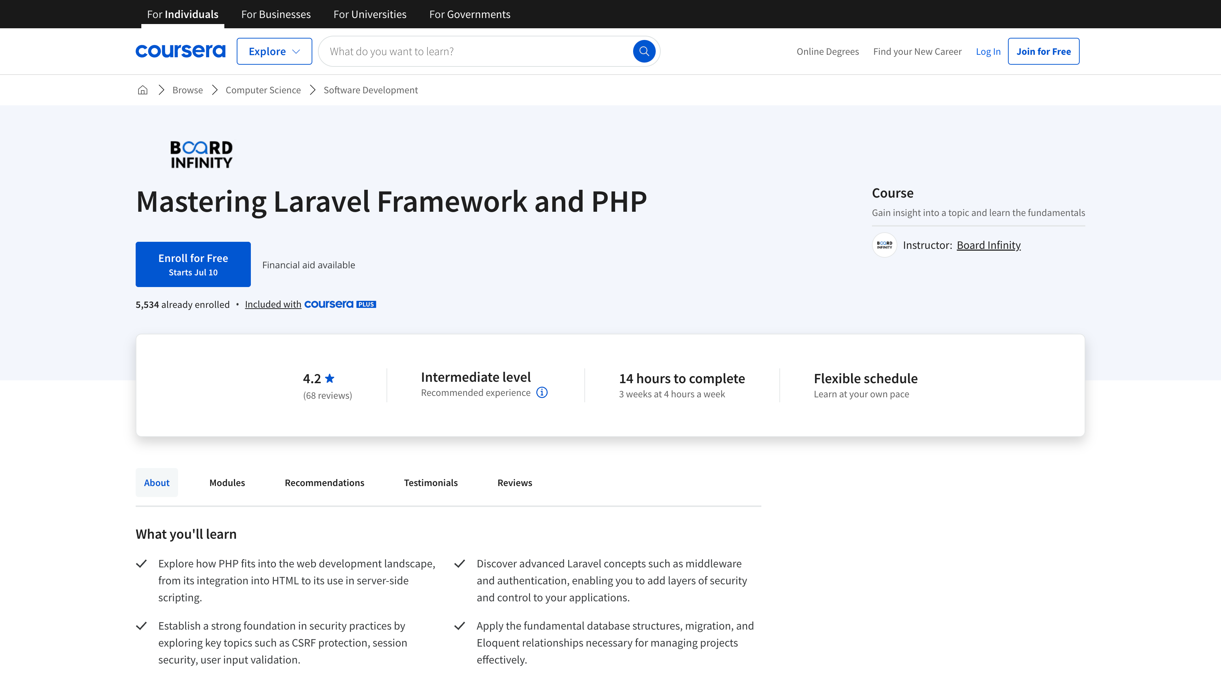The height and width of the screenshot is (678, 1221).
Task: Click Gain insight into a topic text
Action: (978, 213)
